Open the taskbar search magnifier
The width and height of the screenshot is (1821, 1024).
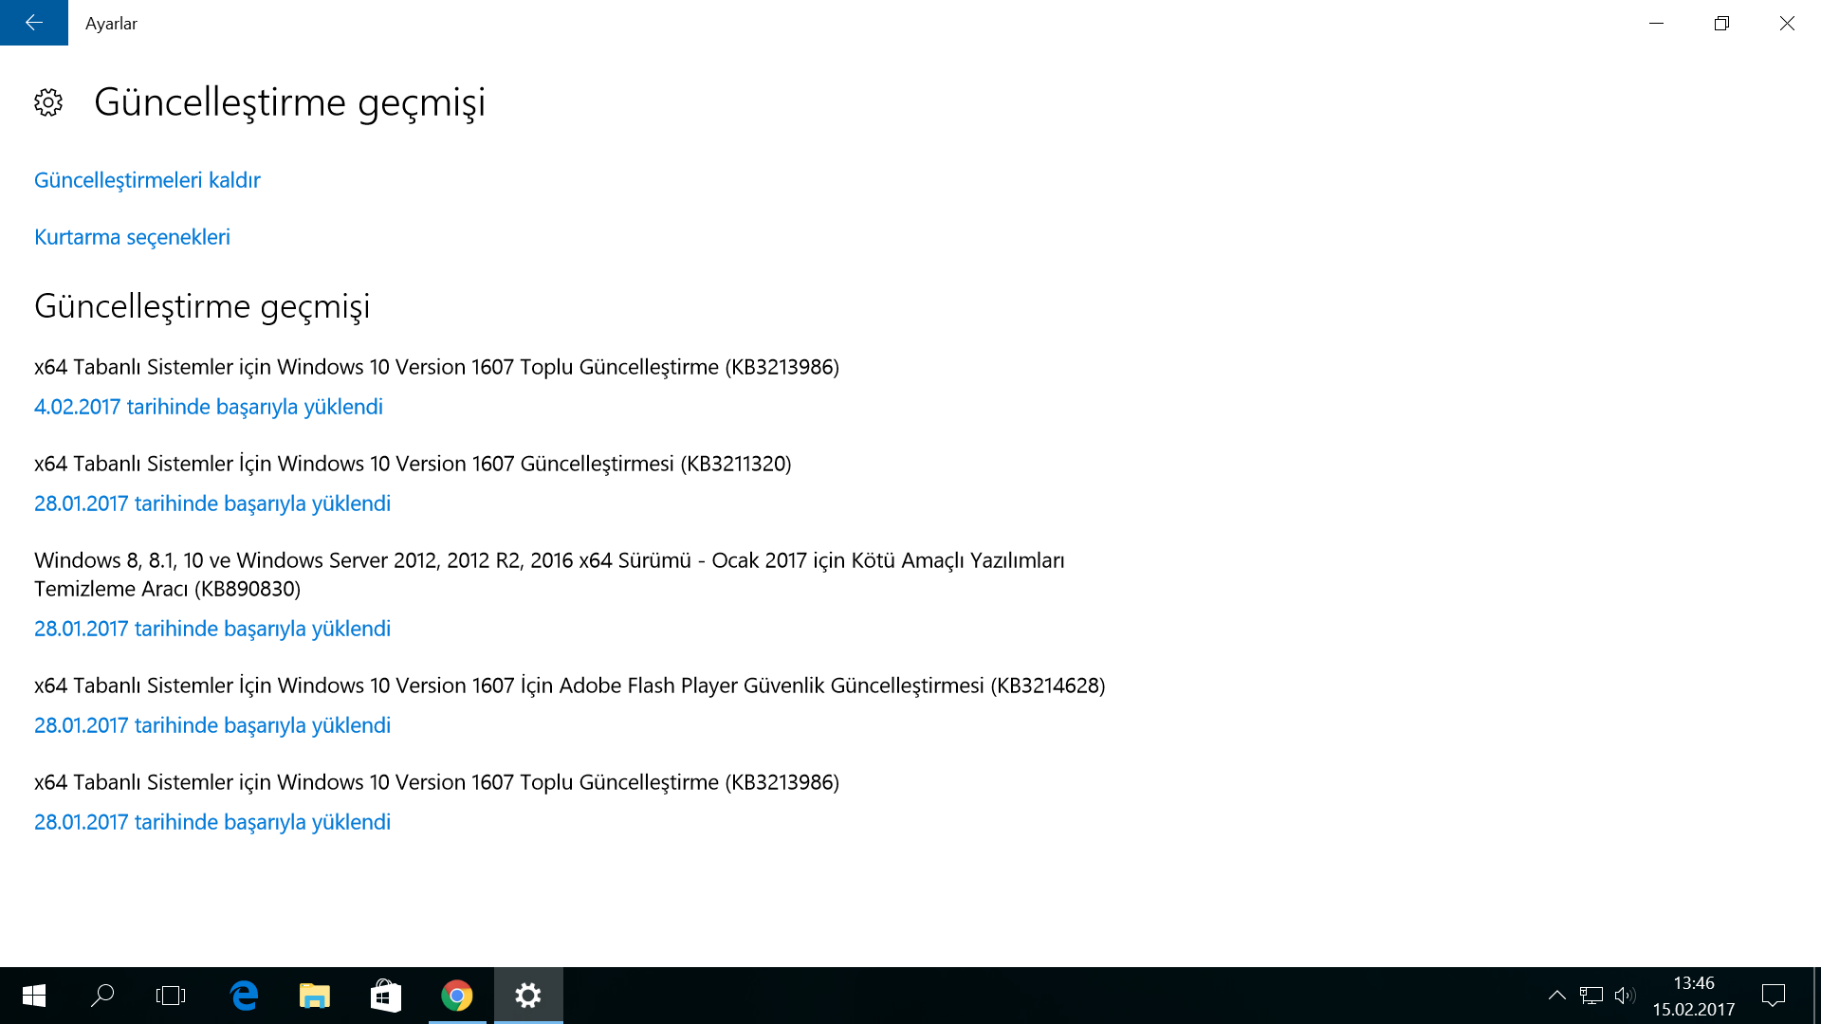point(102,996)
